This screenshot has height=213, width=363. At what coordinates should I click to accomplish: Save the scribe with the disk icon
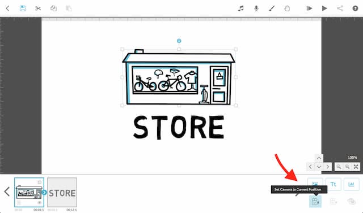pyautogui.click(x=23, y=8)
